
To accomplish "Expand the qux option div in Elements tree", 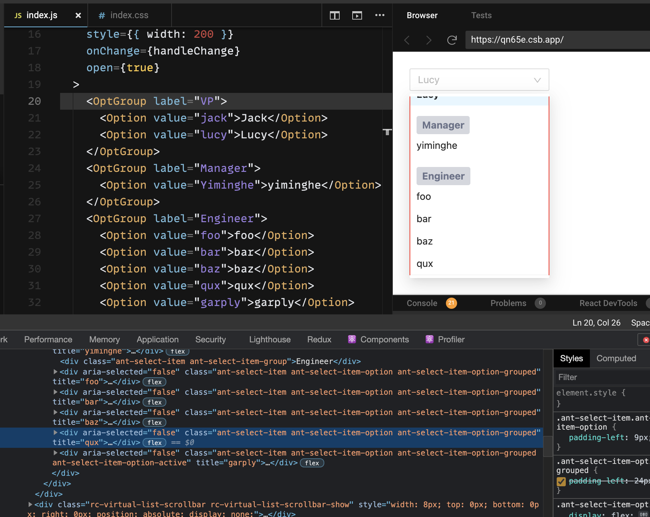I will click(x=55, y=432).
